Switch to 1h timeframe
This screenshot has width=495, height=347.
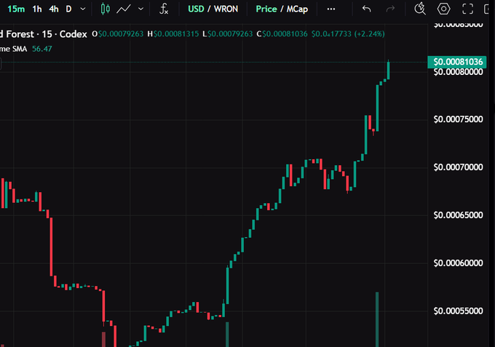click(x=37, y=9)
